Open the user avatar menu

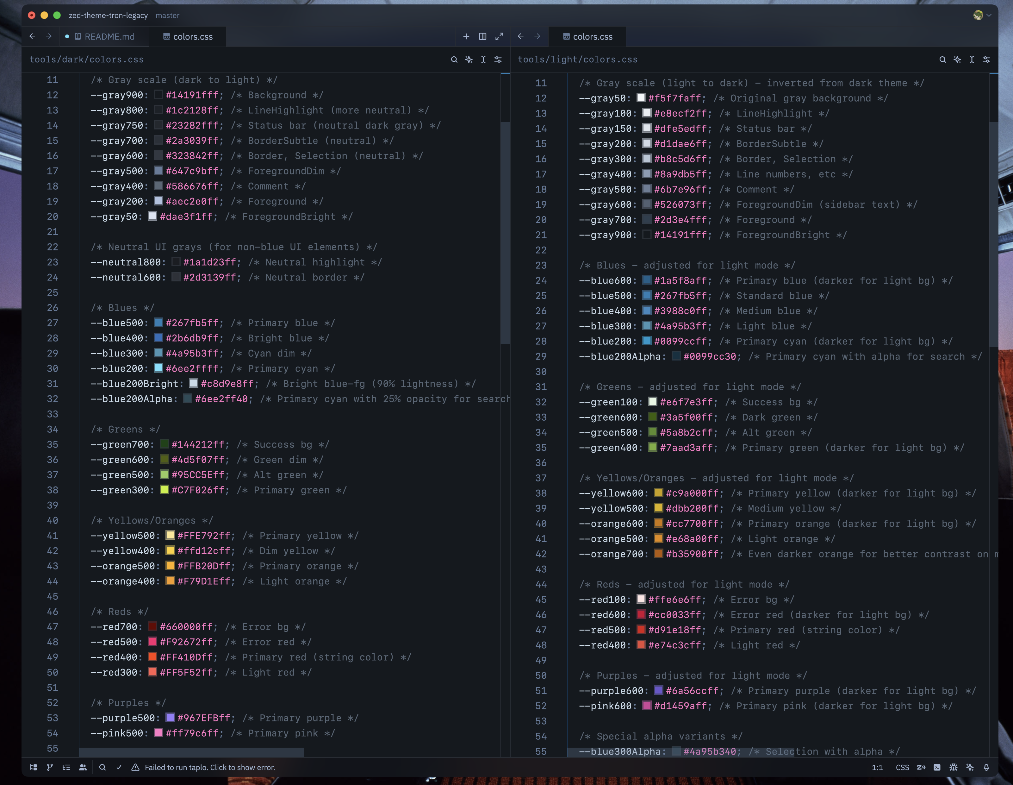coord(982,15)
